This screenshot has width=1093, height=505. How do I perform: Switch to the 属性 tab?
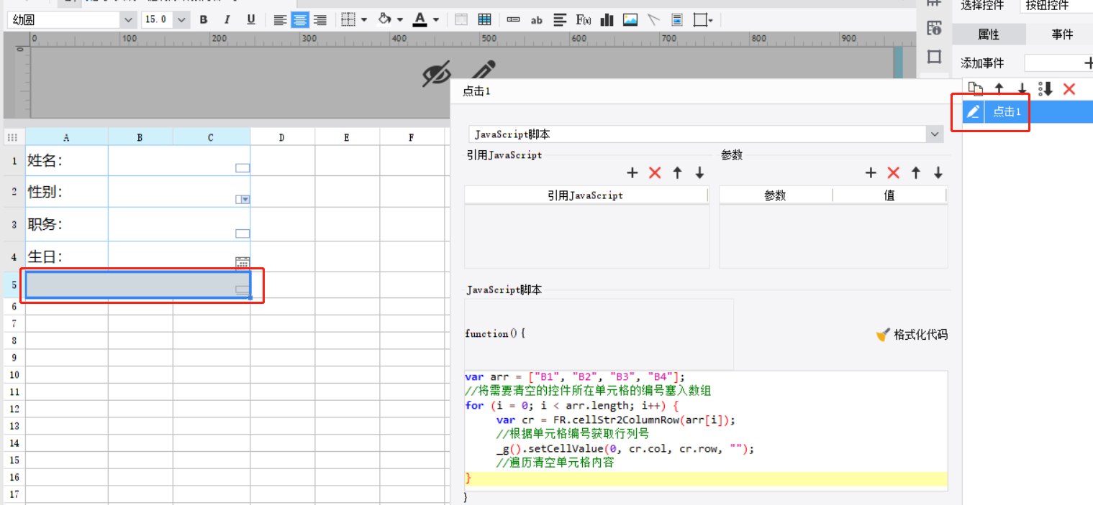point(989,34)
